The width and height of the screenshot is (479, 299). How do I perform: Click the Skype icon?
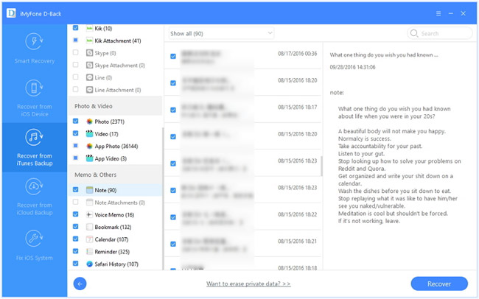coord(89,53)
